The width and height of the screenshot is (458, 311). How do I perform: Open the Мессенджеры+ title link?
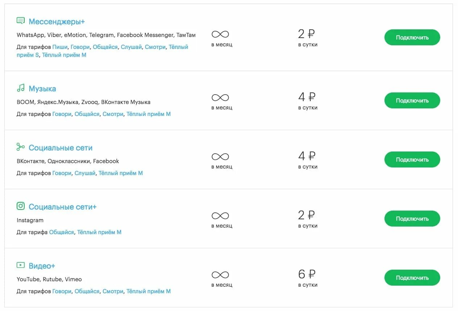pyautogui.click(x=57, y=22)
